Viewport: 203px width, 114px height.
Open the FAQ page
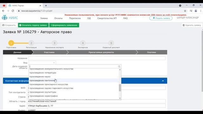[125, 18]
